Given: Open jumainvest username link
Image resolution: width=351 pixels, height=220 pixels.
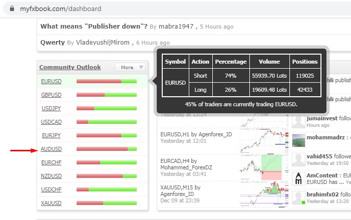Looking at the screenshot, I should pyautogui.click(x=322, y=118).
